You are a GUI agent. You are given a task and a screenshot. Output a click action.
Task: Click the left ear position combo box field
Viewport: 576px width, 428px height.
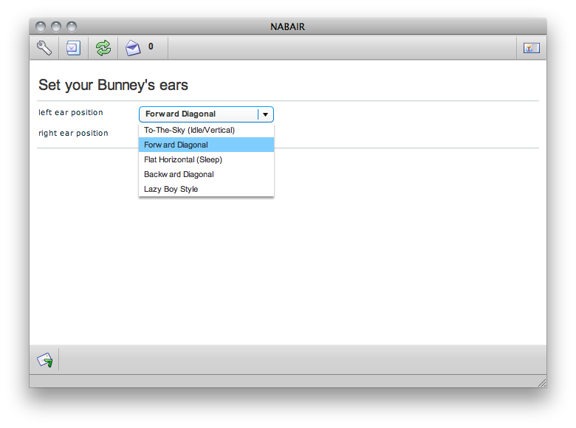tap(198, 114)
